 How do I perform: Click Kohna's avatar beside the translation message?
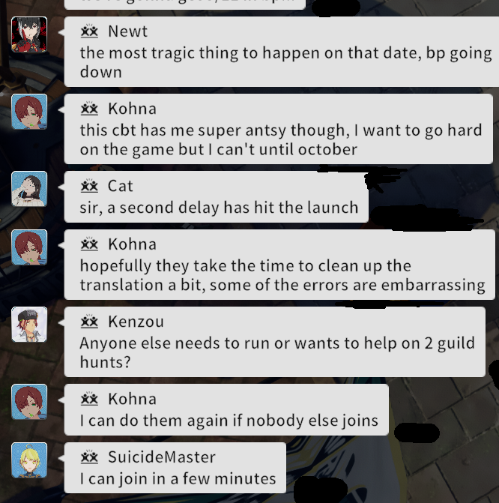pos(29,247)
